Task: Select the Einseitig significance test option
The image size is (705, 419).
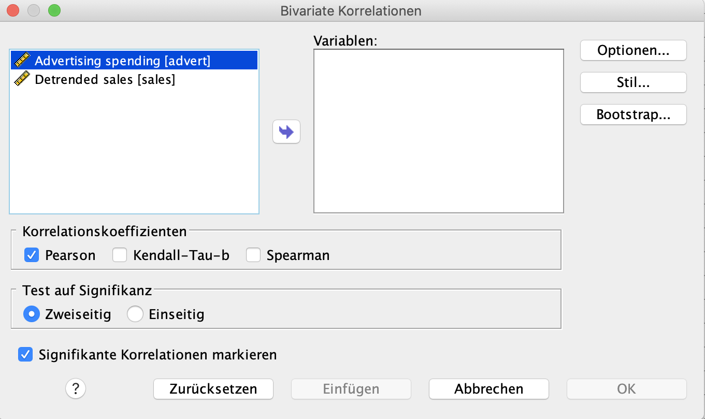Action: coord(135,314)
